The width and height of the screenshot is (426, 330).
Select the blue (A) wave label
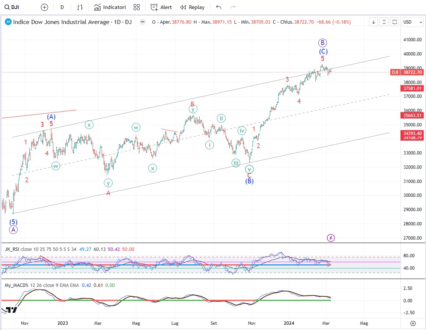[51, 117]
